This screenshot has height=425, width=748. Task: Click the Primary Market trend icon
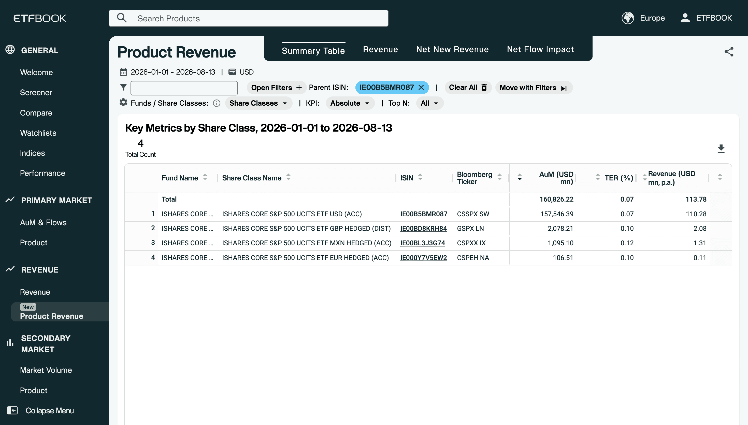click(10, 200)
